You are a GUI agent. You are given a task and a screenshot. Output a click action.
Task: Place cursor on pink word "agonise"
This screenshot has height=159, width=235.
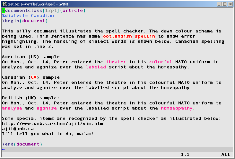point(47,108)
